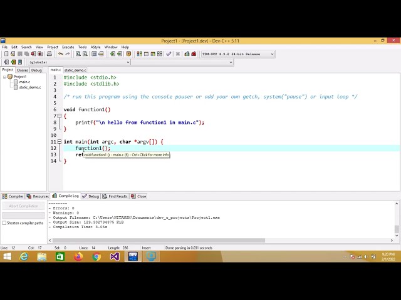The width and height of the screenshot is (401, 300).
Task: Open the File menu
Action: coord(5,47)
